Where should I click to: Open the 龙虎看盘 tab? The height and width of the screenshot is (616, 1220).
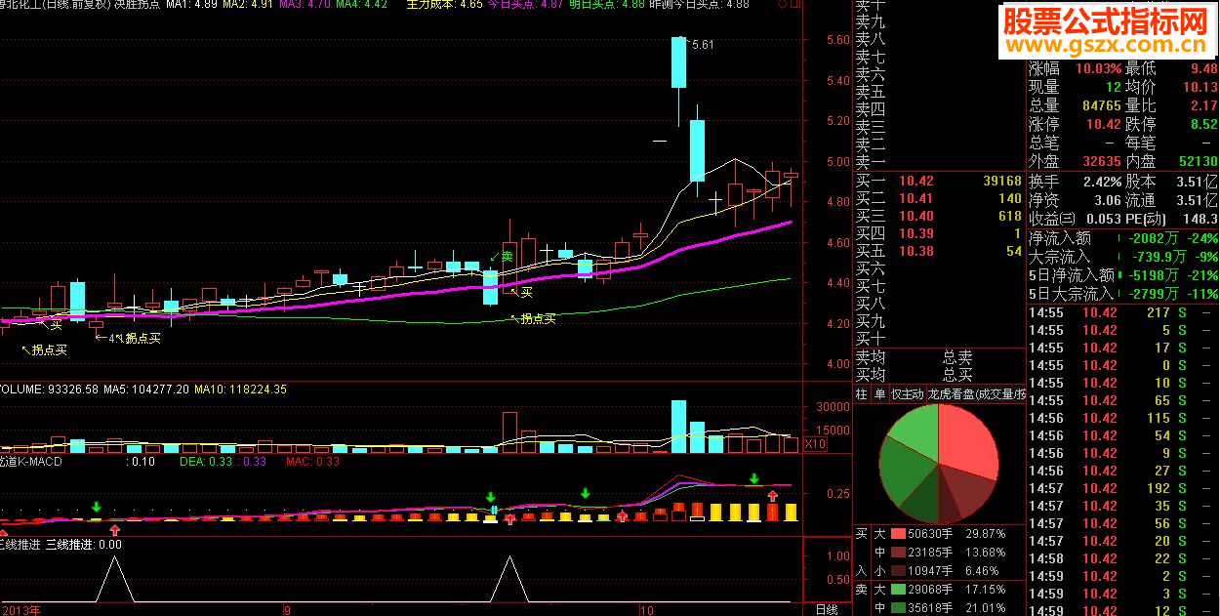(975, 394)
